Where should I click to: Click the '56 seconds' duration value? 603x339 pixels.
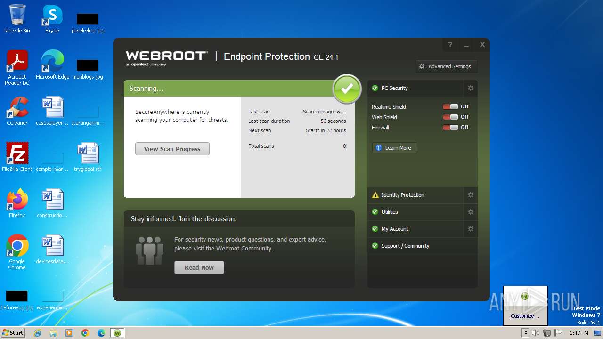(x=333, y=121)
